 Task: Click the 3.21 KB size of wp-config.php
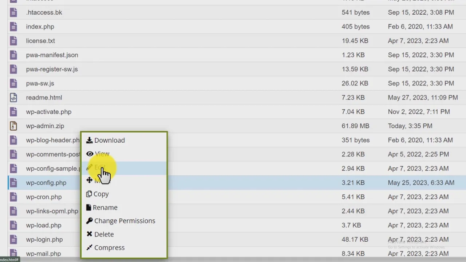pyautogui.click(x=353, y=183)
